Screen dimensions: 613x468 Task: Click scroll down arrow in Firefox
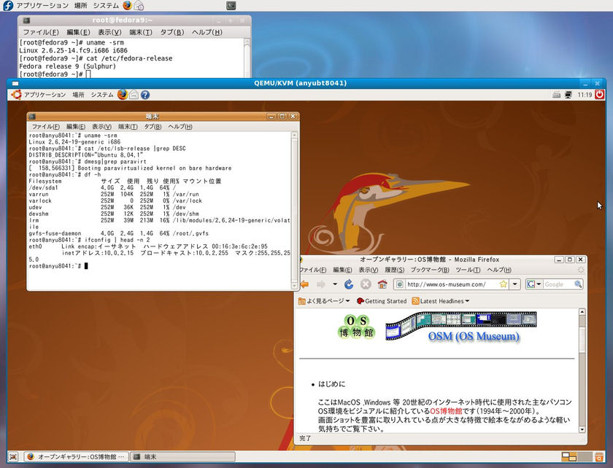pyautogui.click(x=582, y=429)
